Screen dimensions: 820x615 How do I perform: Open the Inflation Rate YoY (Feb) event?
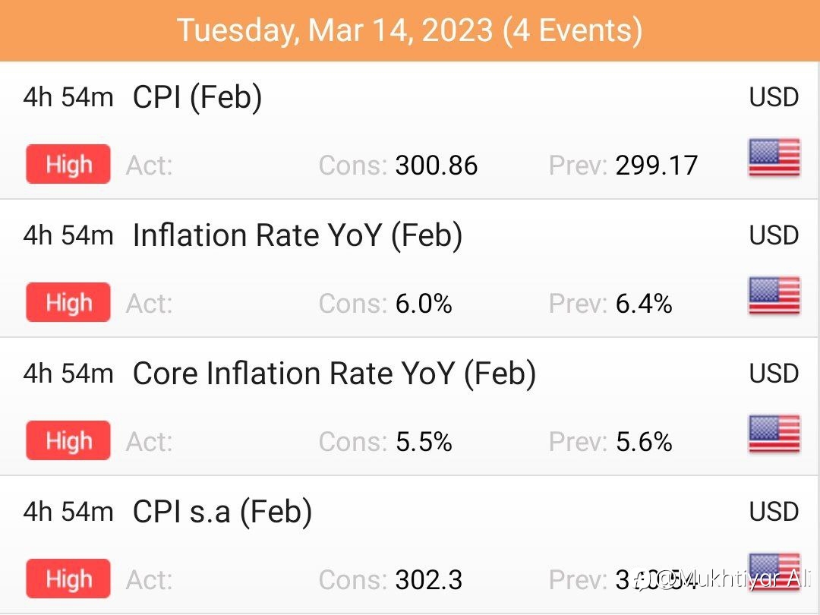pyautogui.click(x=298, y=235)
